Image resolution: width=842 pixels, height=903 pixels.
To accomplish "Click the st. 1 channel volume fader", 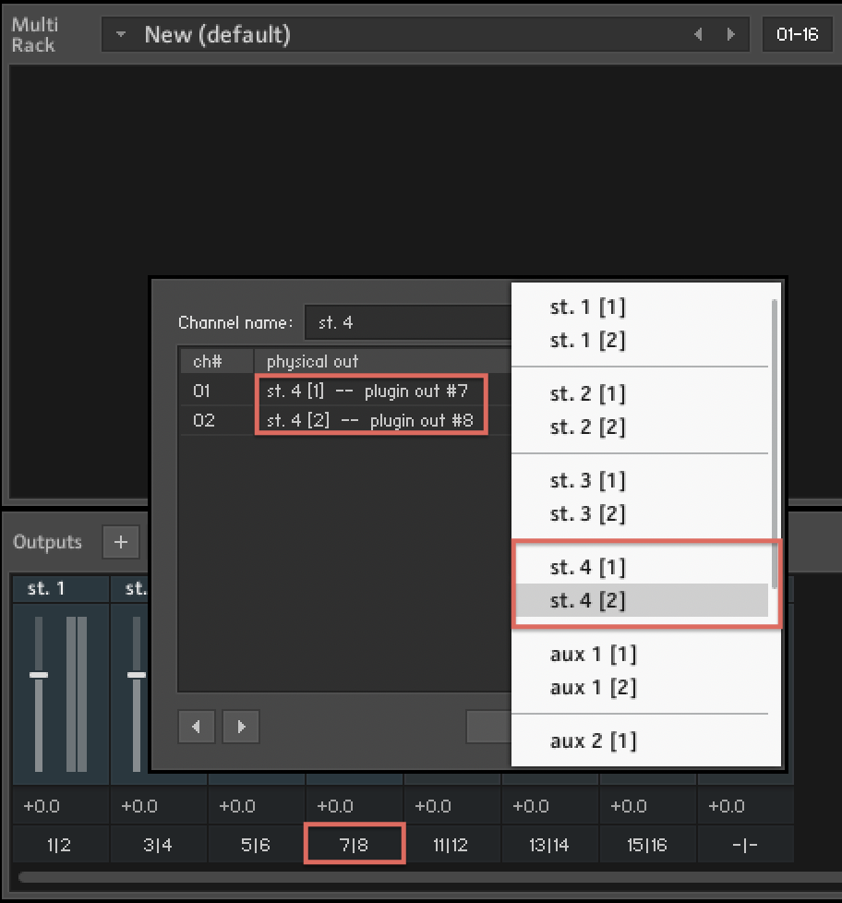I will pos(39,675).
